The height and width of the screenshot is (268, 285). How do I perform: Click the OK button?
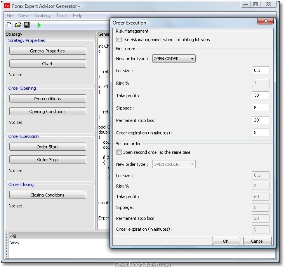(226, 241)
